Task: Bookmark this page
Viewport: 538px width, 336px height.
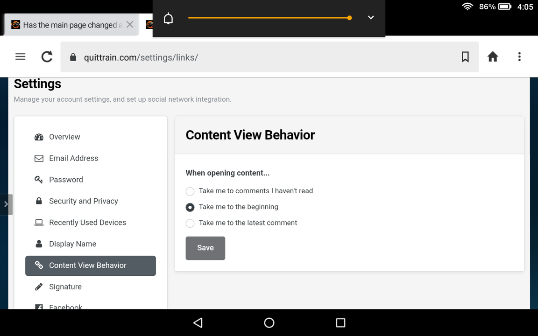Action: click(465, 57)
